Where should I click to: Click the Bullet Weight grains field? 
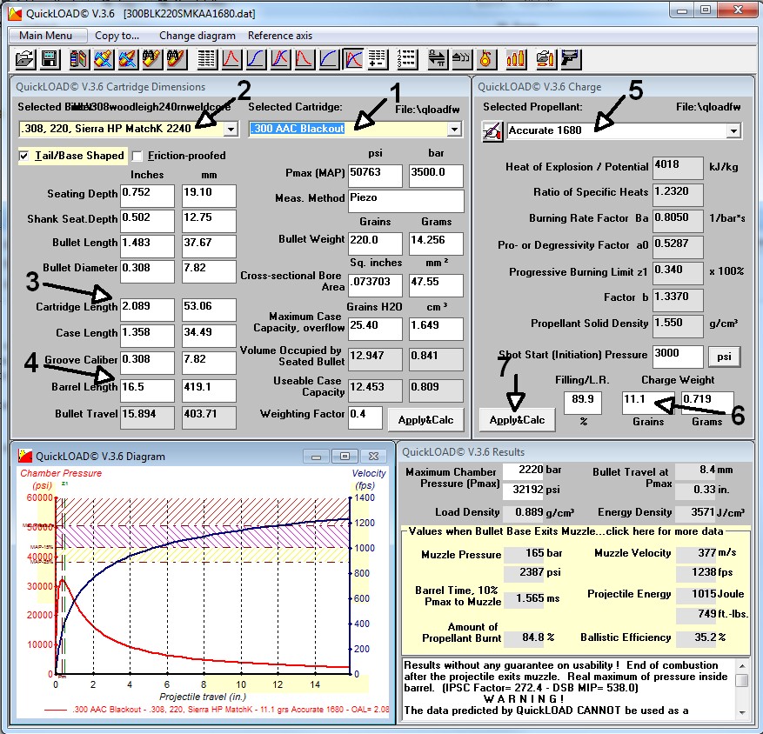375,244
